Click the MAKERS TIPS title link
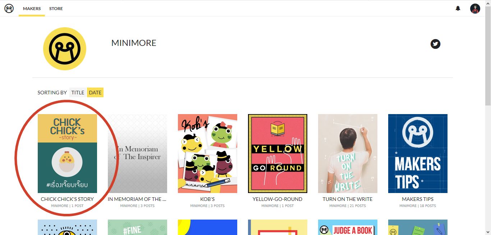This screenshot has width=491, height=235. click(x=418, y=199)
